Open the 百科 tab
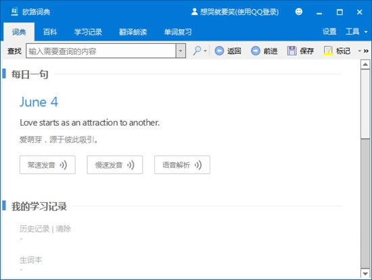Viewport: 372px width, 280px height. click(50, 32)
